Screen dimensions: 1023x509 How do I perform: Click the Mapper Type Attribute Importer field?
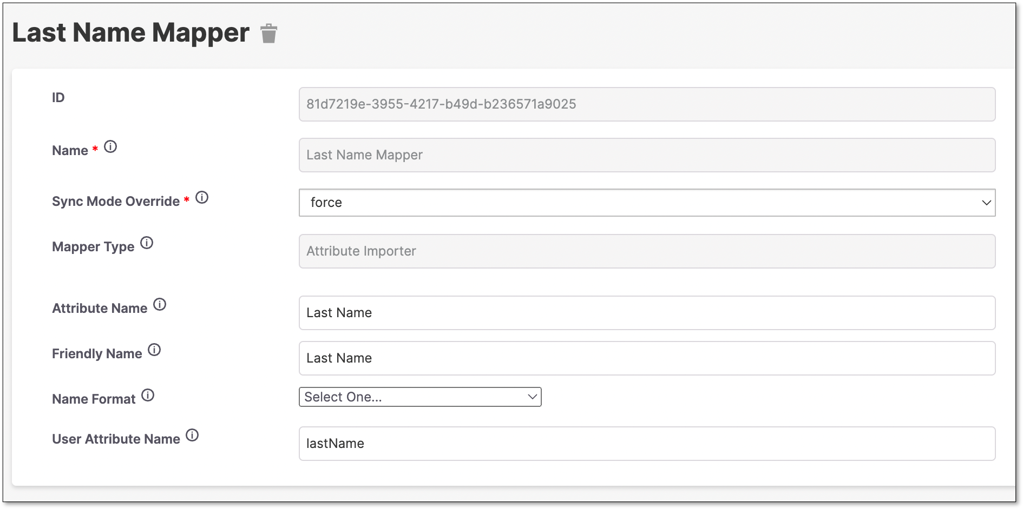(x=647, y=251)
